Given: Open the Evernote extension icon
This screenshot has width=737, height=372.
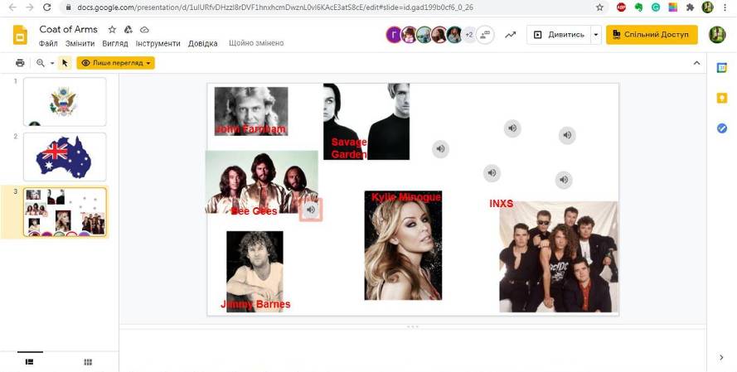Looking at the screenshot, I should (638, 7).
